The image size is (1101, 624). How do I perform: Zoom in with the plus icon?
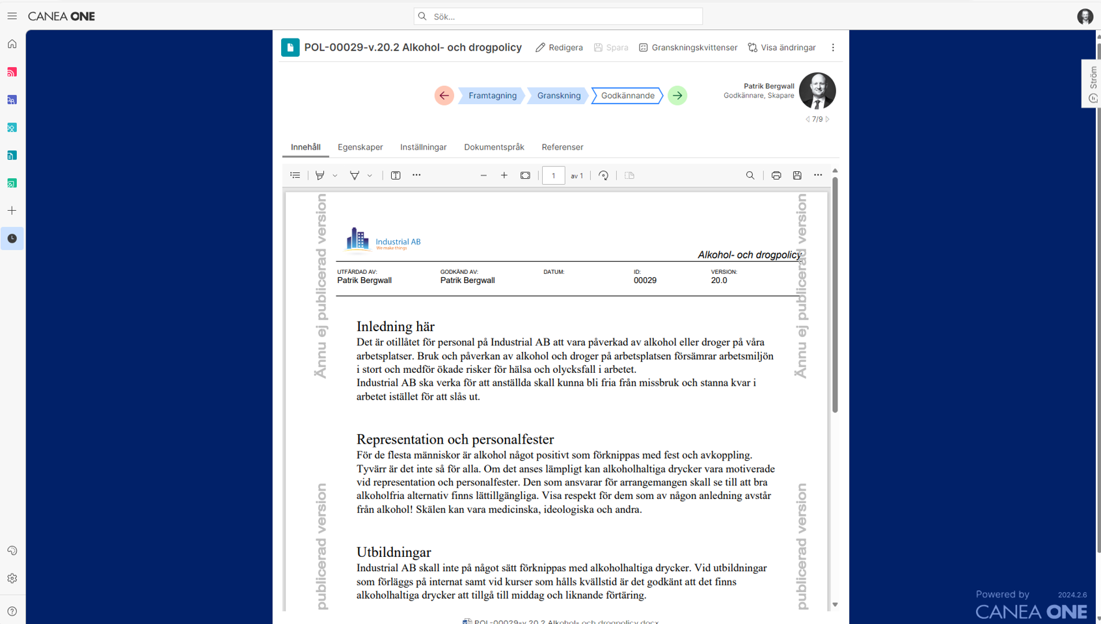[504, 176]
